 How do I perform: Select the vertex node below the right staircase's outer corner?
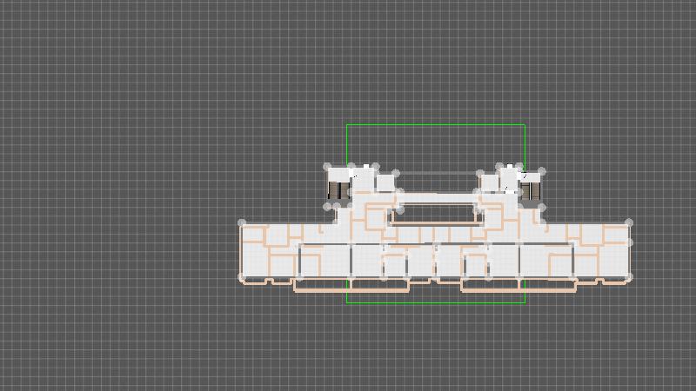[542, 208]
